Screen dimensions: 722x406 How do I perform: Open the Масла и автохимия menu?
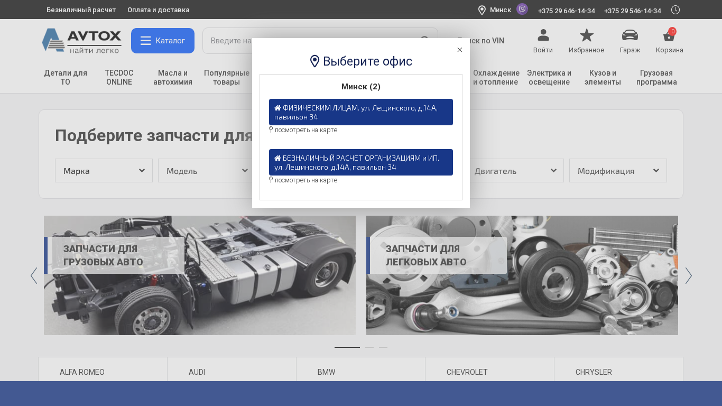[x=173, y=77]
